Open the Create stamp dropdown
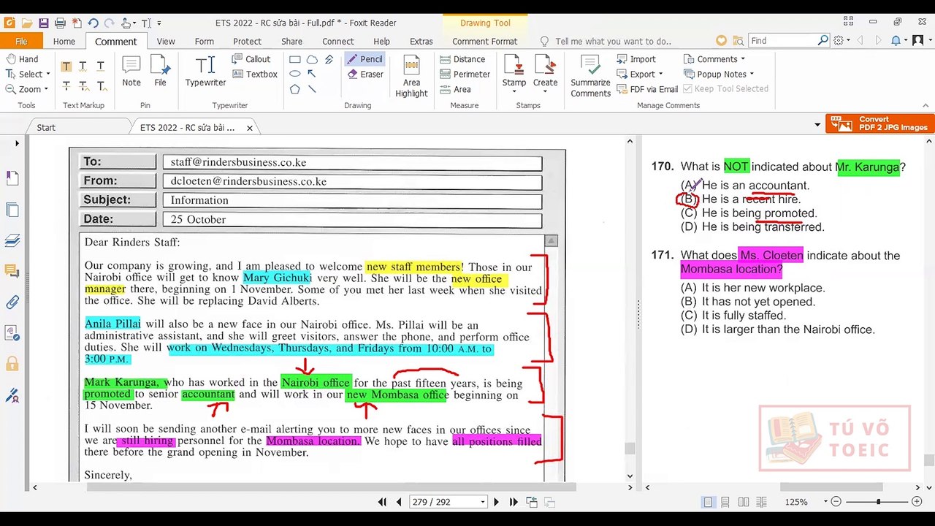The image size is (935, 526). click(x=545, y=93)
